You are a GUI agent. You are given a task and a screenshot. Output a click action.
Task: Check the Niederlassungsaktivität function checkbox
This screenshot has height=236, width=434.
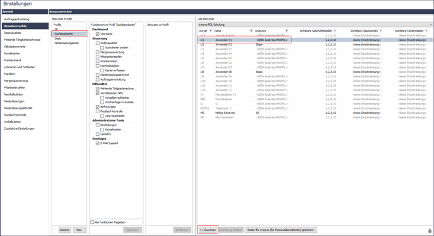pyautogui.click(x=97, y=75)
